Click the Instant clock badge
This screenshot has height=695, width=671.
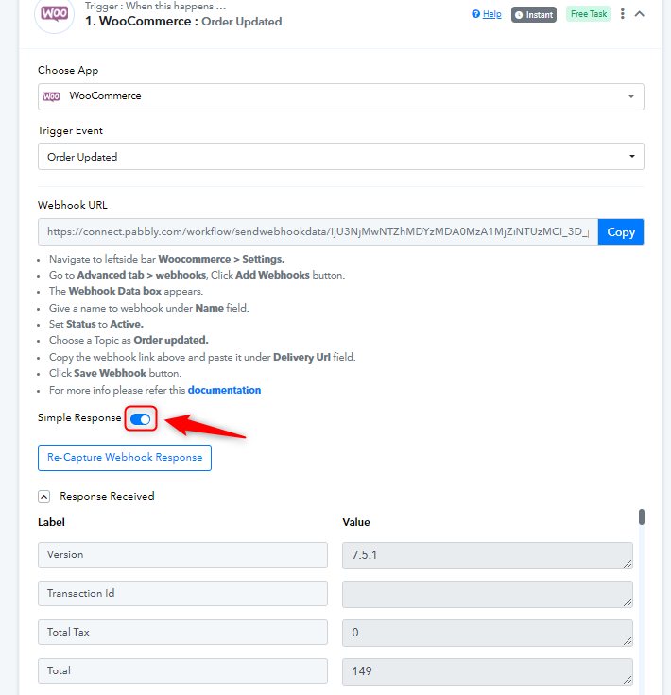click(x=534, y=14)
